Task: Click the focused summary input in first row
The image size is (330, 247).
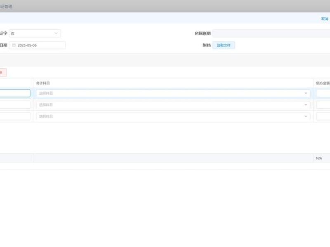Action: (x=15, y=93)
